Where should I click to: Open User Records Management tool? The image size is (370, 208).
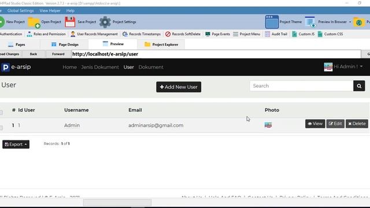click(x=94, y=34)
